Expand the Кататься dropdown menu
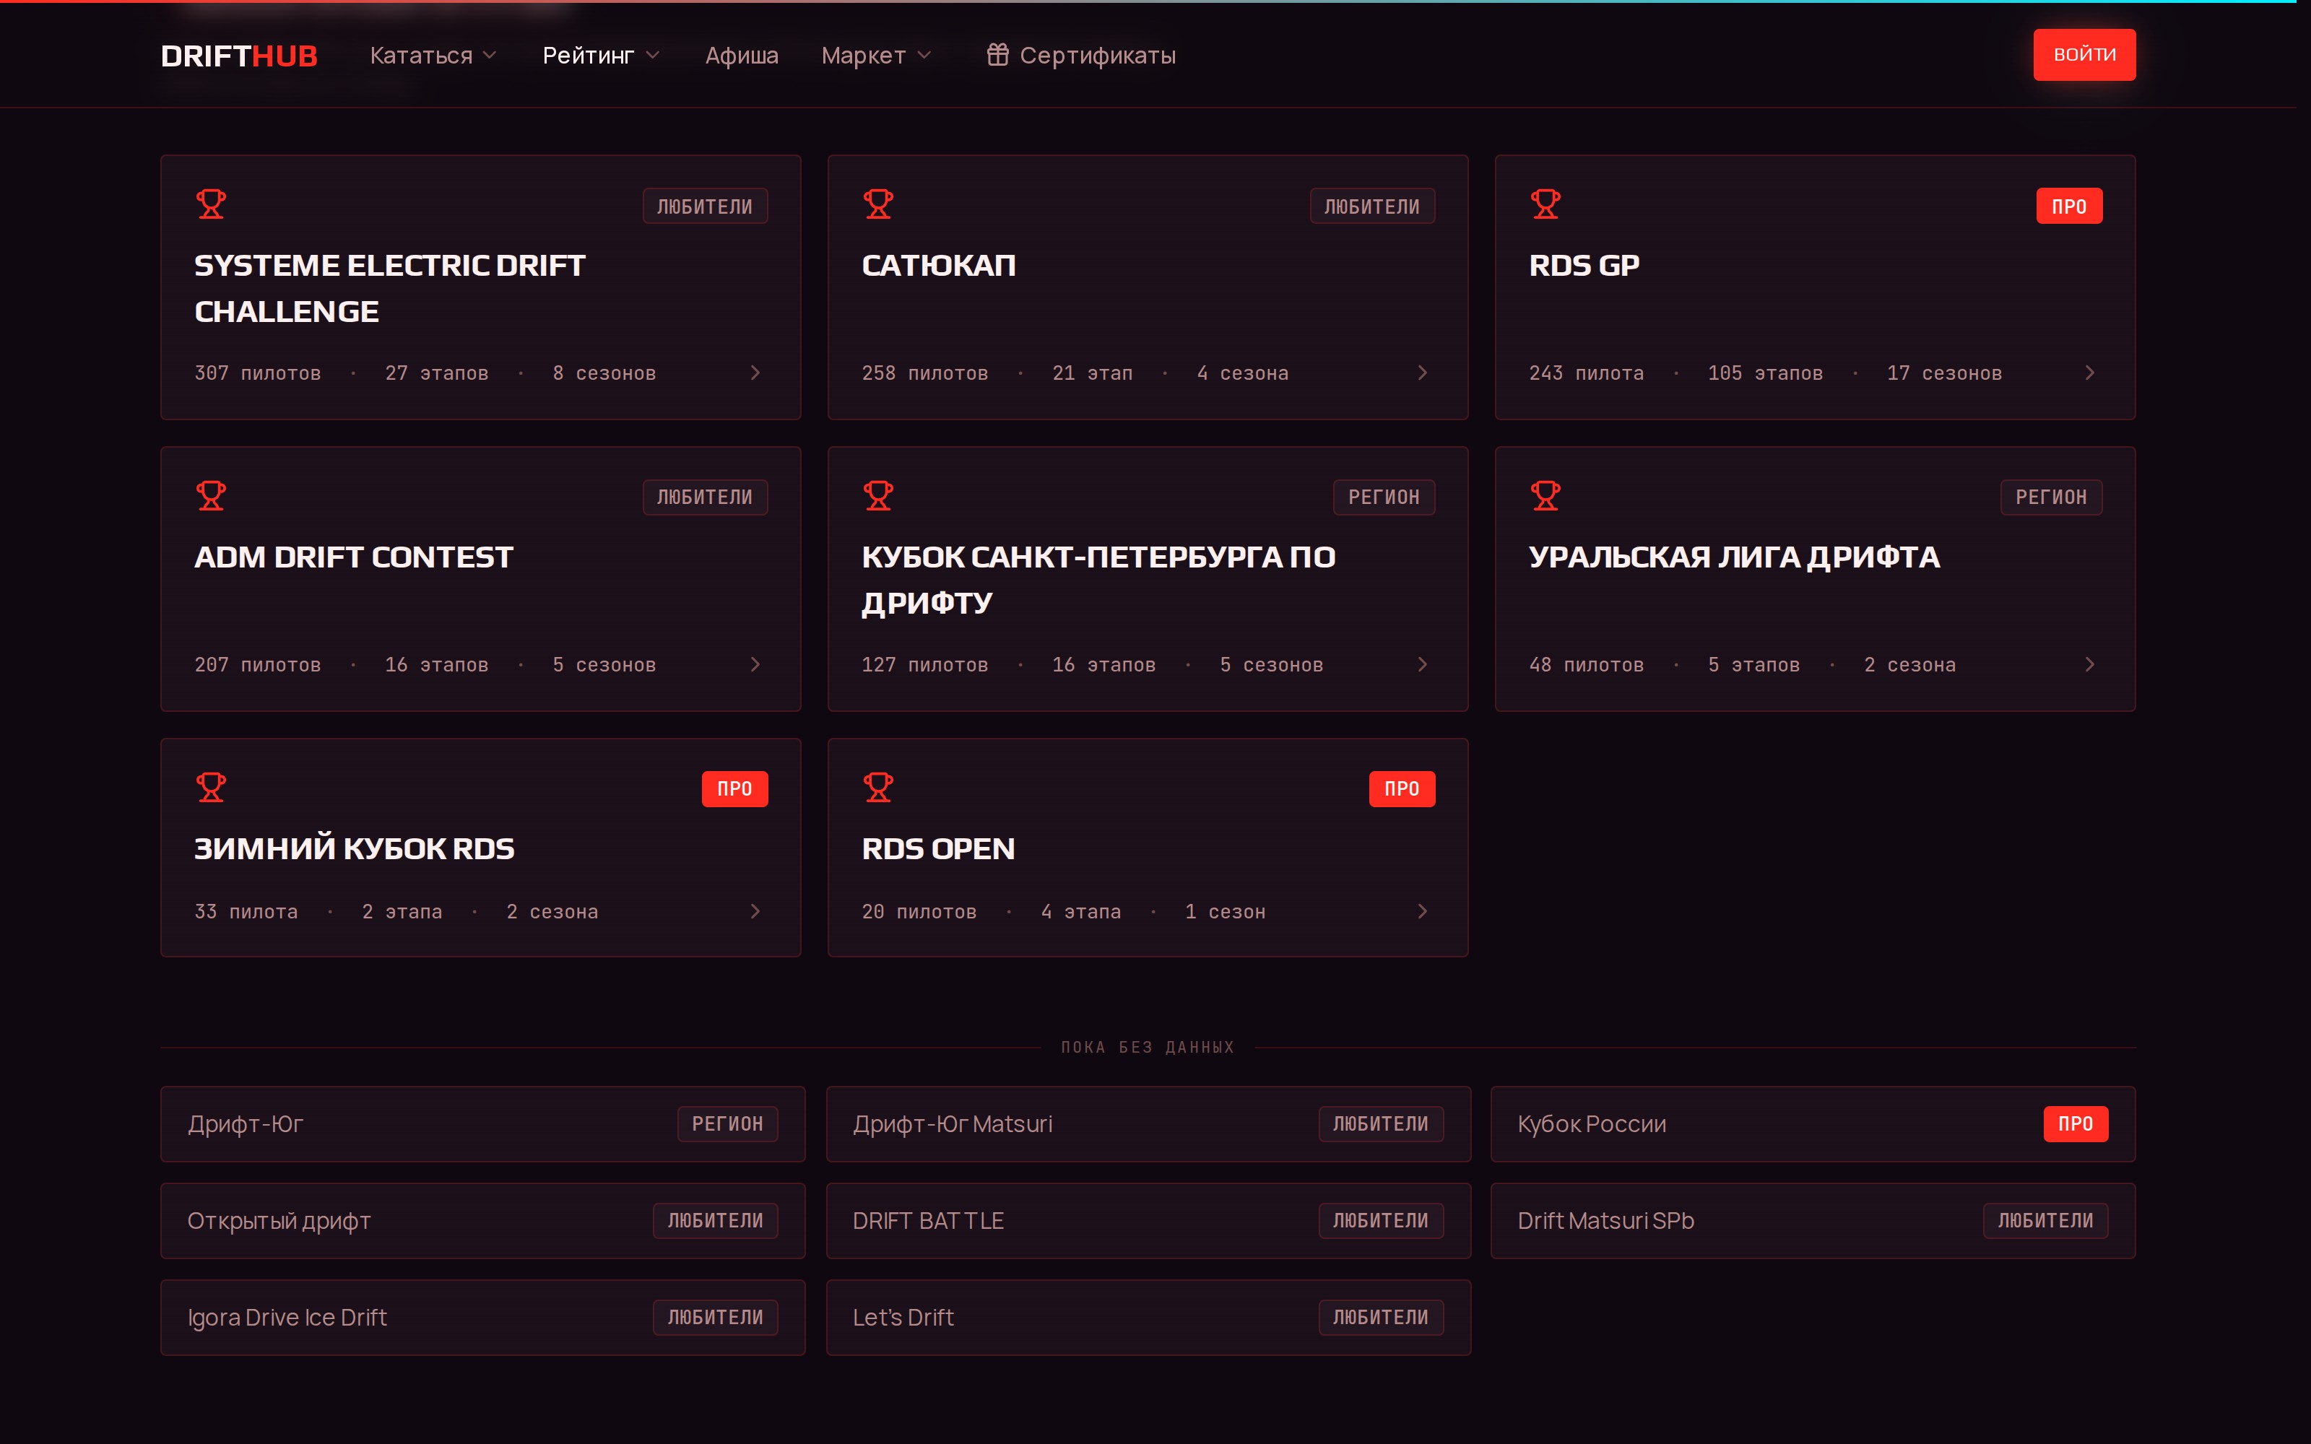2311x1444 pixels. [433, 56]
